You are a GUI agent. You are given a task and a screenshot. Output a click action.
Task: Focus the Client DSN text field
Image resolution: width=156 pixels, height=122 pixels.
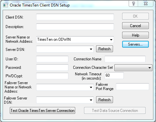(75, 17)
